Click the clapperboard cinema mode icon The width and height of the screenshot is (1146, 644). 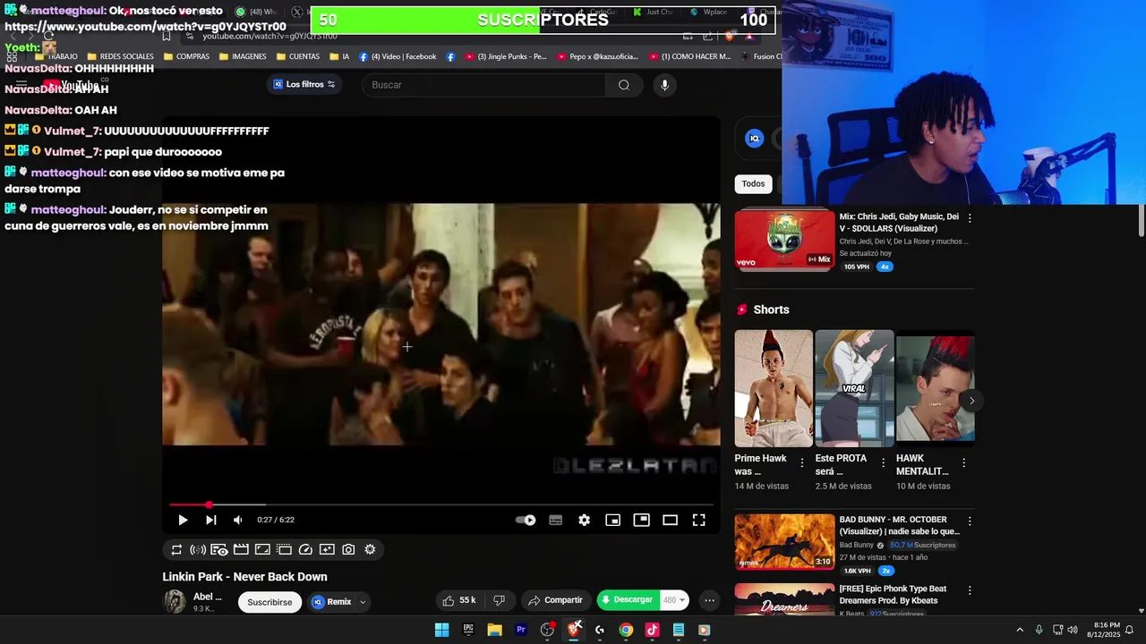(241, 549)
